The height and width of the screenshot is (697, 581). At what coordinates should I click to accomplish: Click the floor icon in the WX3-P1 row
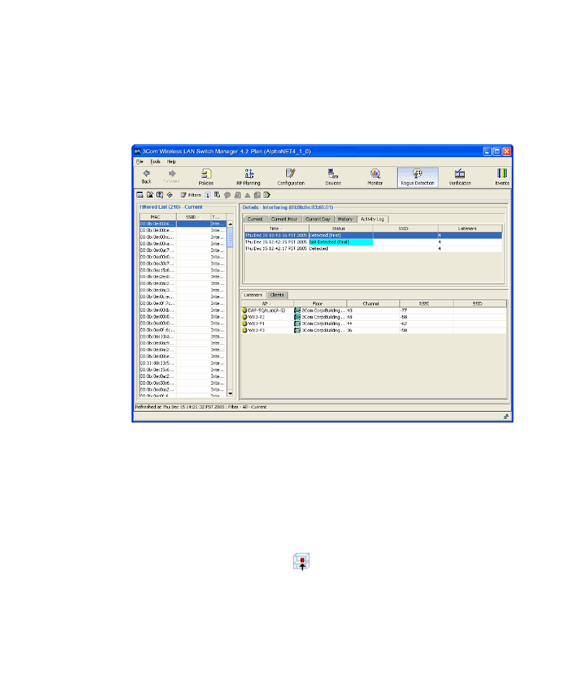point(297,324)
